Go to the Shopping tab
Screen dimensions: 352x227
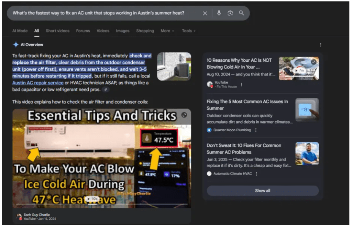coord(145,31)
